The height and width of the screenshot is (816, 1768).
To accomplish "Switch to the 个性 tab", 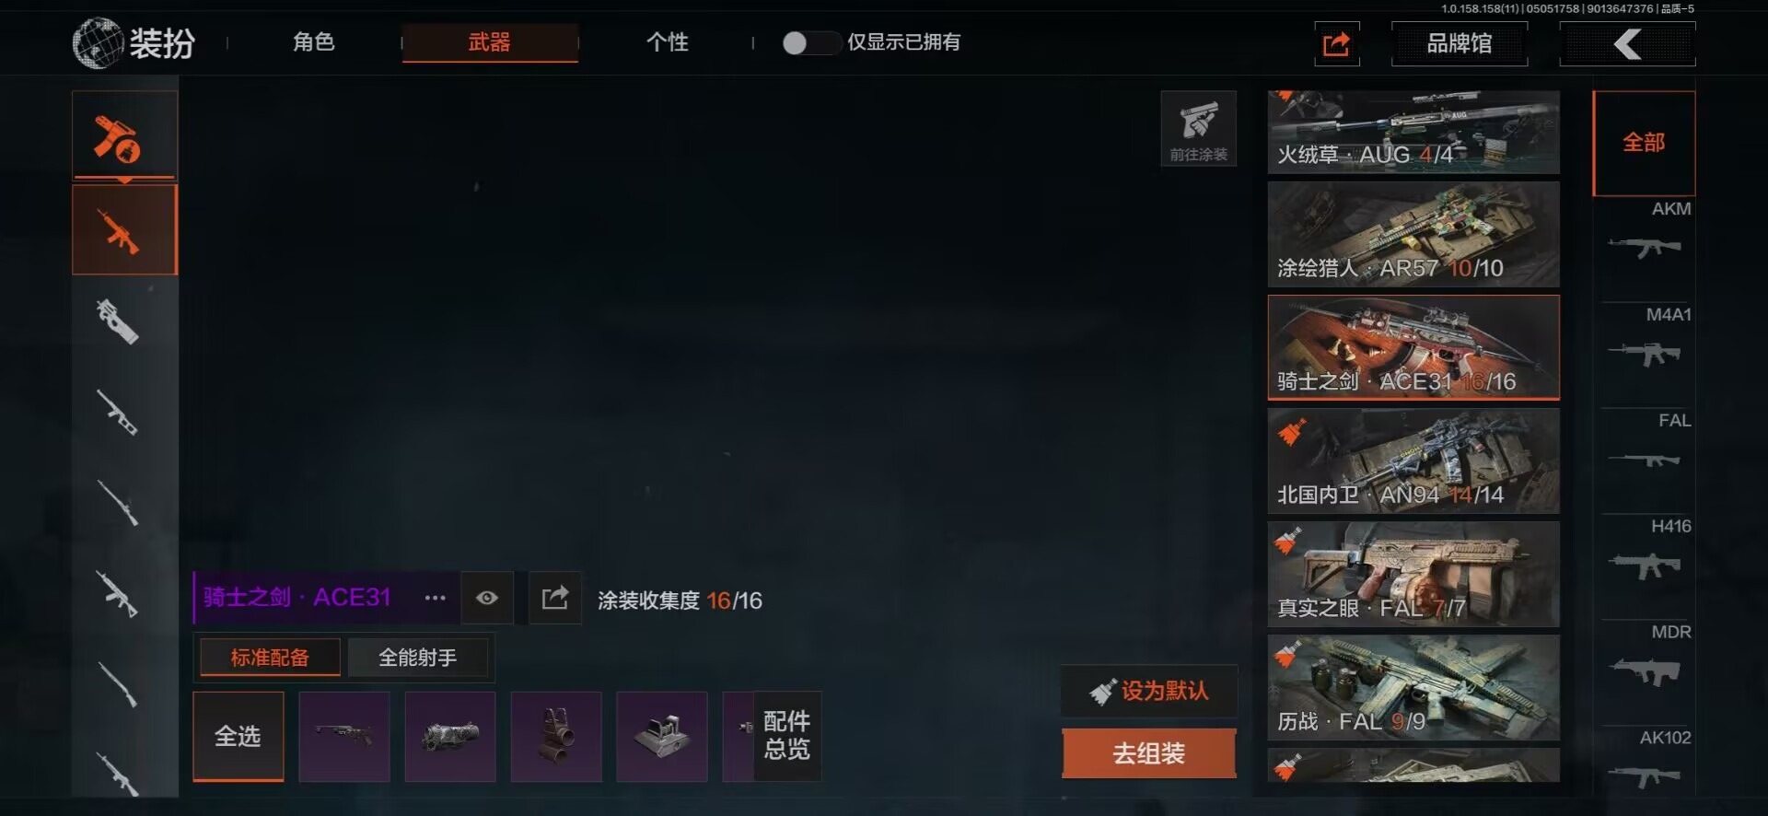I will point(668,42).
